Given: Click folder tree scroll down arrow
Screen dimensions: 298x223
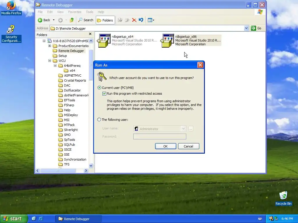Looking at the screenshot, I should pyautogui.click(x=91, y=166).
